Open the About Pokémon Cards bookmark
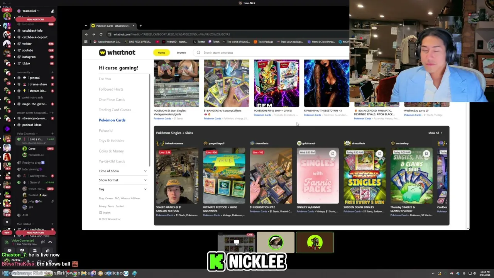This screenshot has width=494, height=278. click(x=107, y=42)
